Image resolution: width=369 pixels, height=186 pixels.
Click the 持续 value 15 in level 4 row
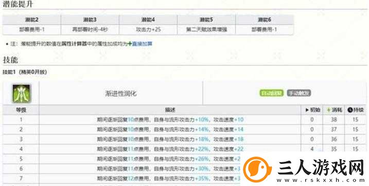click(355, 149)
